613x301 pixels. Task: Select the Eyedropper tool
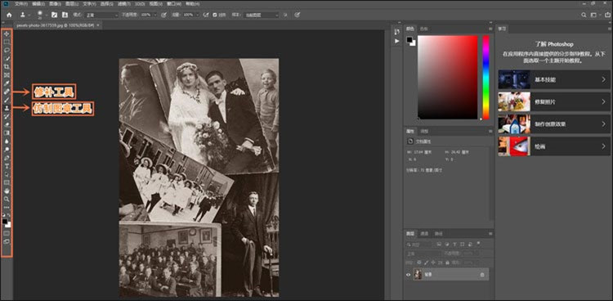coord(7,83)
